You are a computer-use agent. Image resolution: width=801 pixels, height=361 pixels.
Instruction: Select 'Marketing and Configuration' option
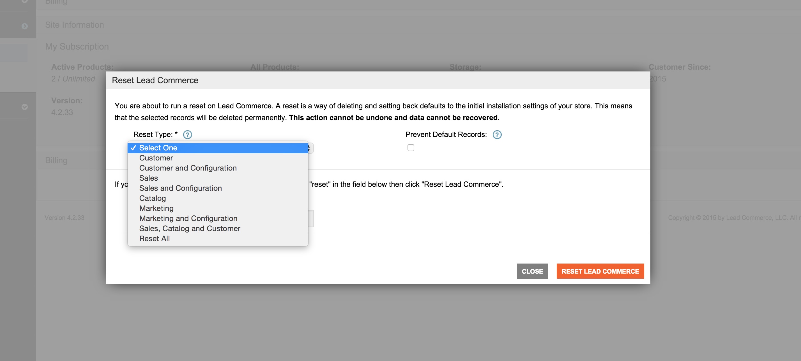coord(218,218)
